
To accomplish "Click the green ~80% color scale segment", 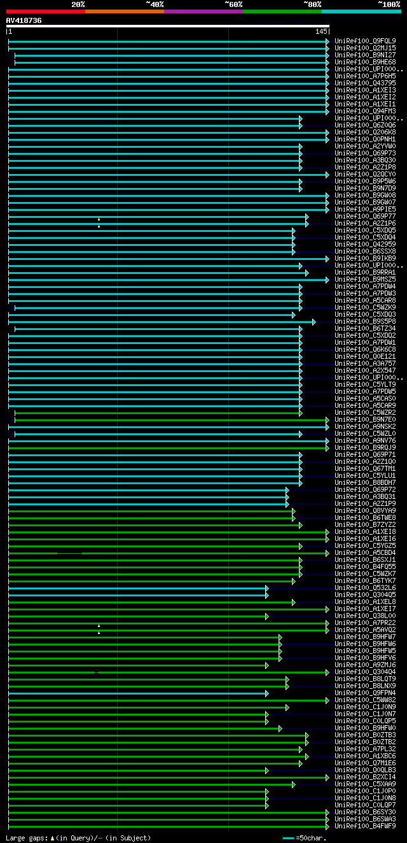I will [282, 11].
